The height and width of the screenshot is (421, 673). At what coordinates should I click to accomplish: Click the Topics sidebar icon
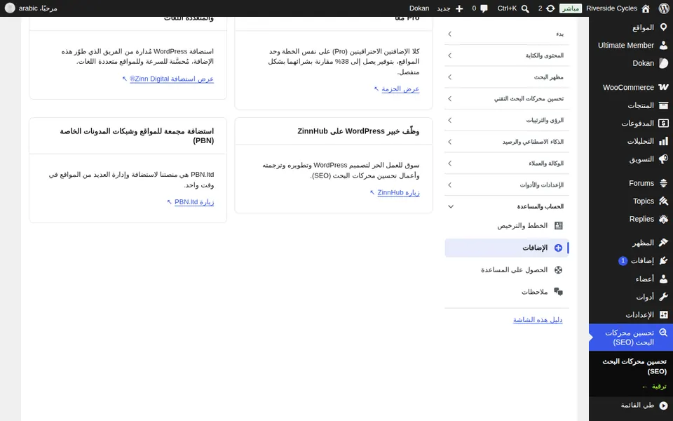coord(664,201)
